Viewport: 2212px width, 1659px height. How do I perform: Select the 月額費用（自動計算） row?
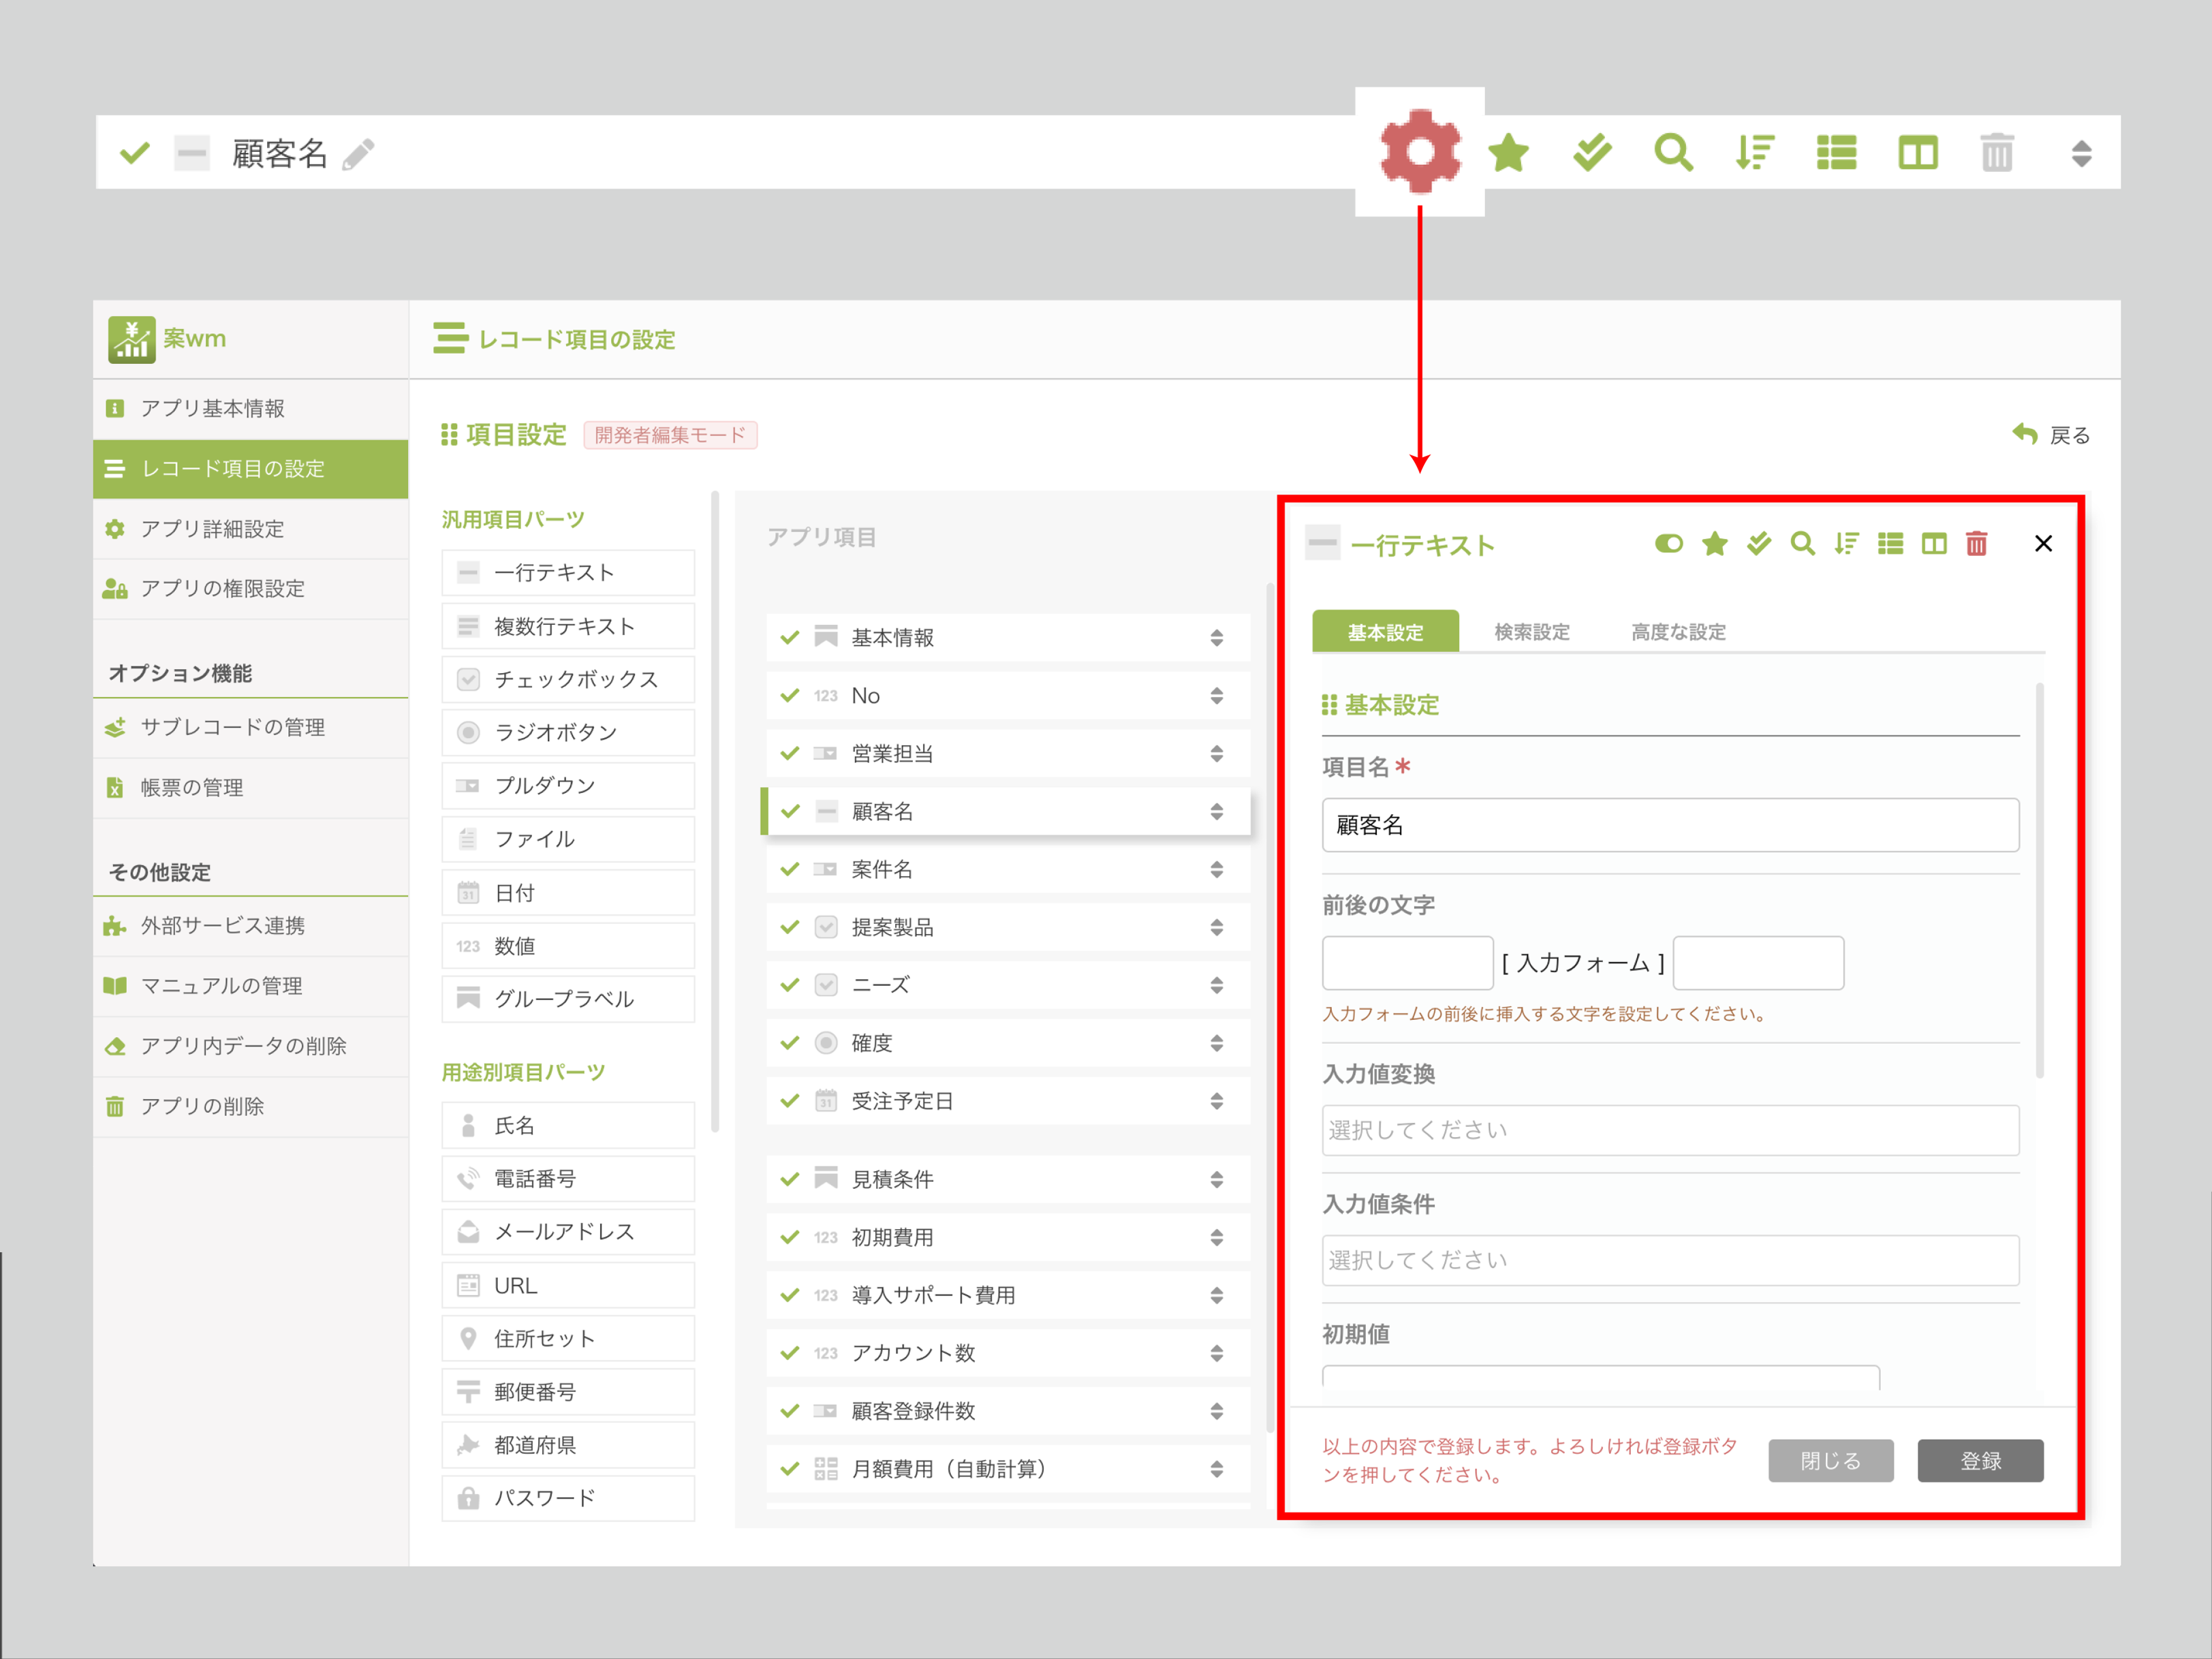click(x=1008, y=1469)
